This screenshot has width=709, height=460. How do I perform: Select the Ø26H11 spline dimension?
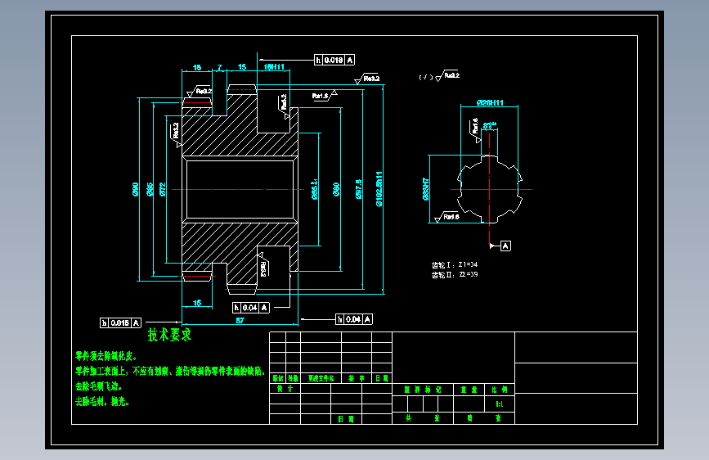490,103
